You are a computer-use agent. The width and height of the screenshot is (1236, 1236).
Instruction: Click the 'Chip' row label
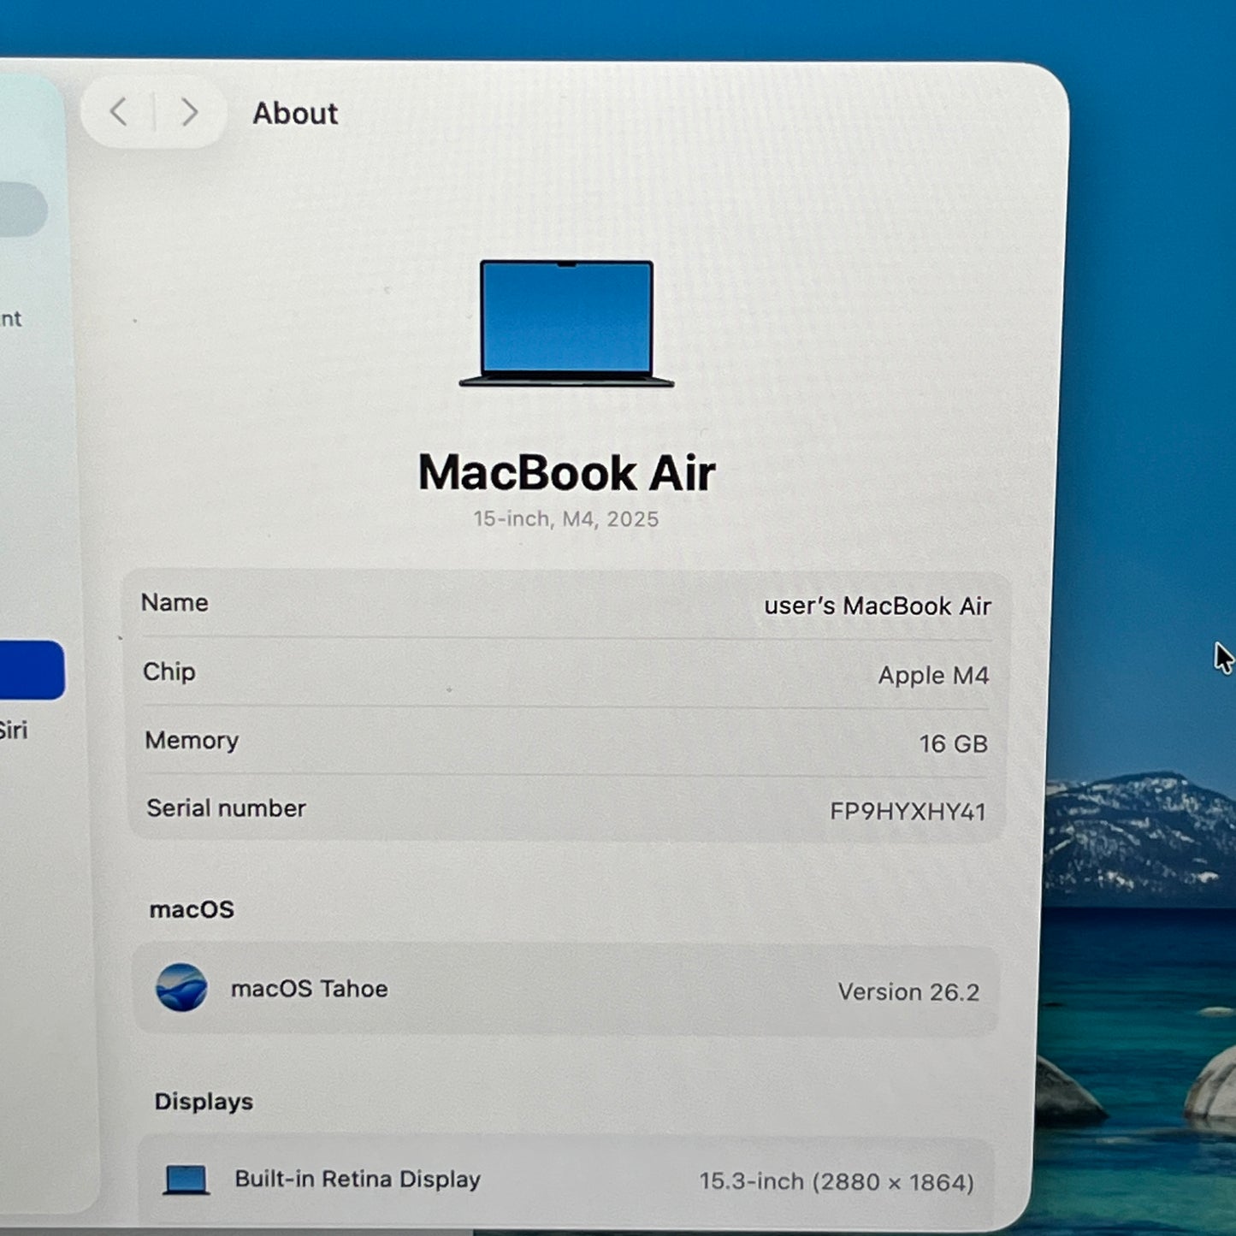[x=169, y=671]
